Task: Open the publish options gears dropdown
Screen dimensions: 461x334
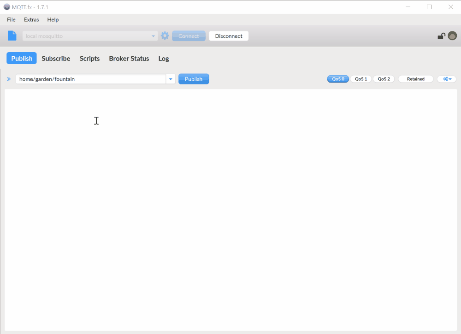Action: point(447,79)
